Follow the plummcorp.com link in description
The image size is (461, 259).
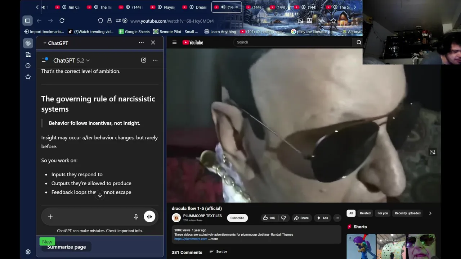tap(191, 239)
